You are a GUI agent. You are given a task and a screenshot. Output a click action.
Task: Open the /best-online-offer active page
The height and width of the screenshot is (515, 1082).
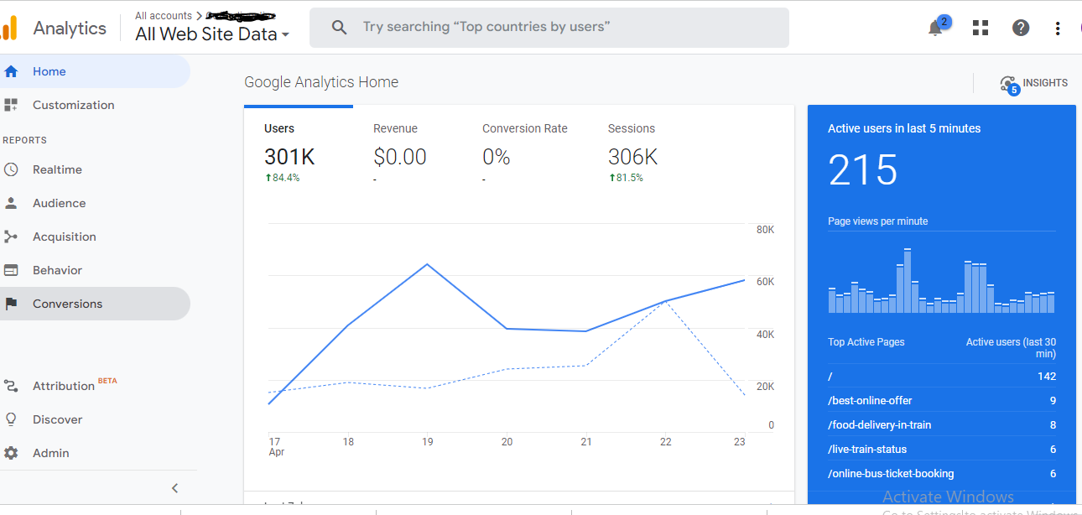869,400
